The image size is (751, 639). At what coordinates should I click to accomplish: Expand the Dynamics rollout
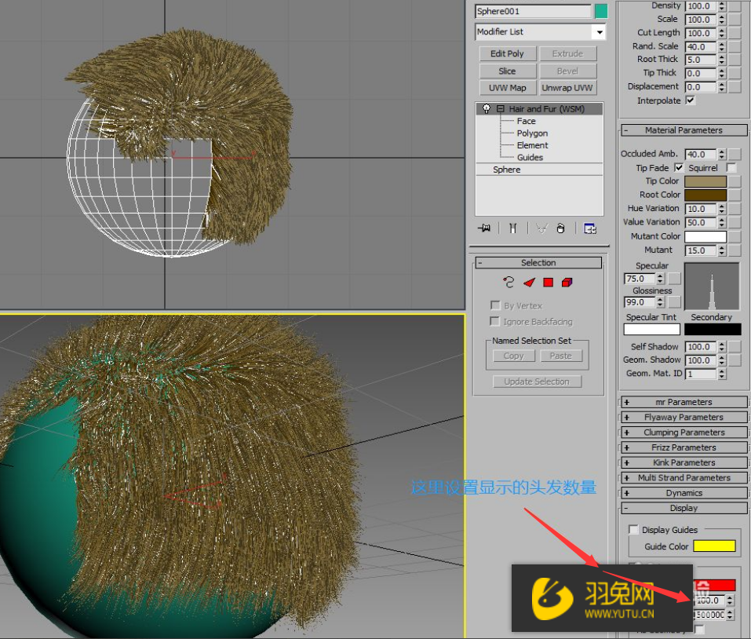(683, 492)
